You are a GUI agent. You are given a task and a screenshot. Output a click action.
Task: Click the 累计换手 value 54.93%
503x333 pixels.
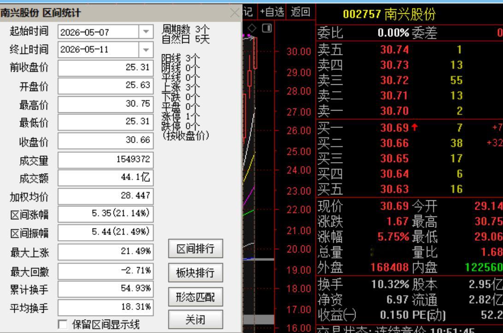106,288
